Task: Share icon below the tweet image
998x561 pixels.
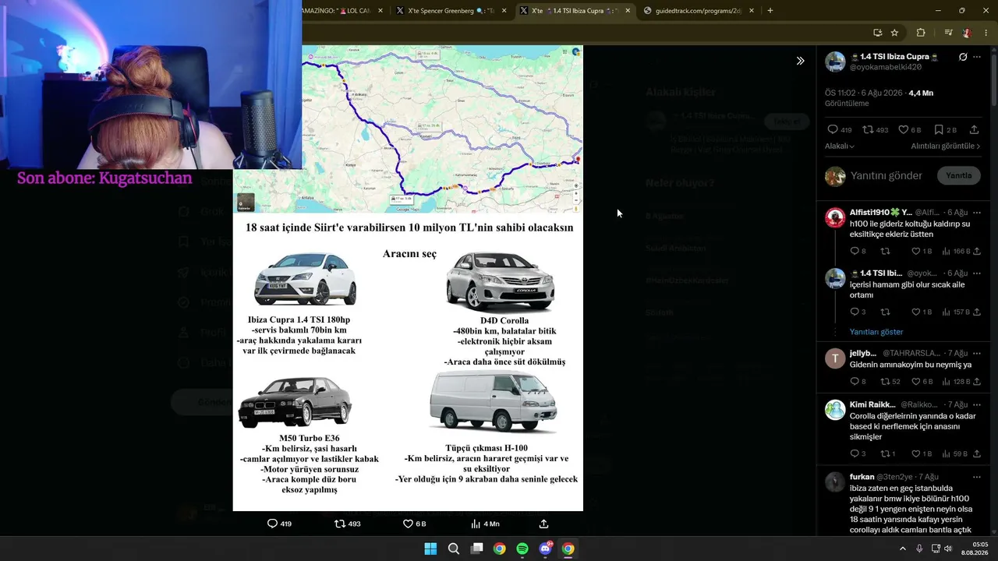Action: 543,524
